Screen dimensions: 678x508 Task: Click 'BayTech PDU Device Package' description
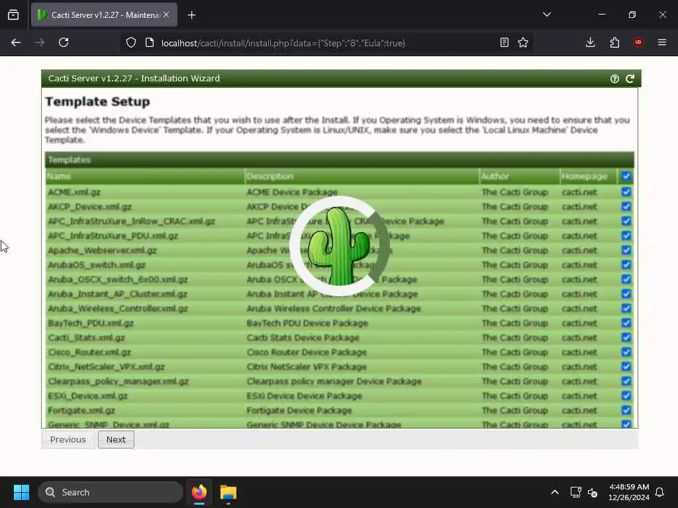(x=307, y=323)
